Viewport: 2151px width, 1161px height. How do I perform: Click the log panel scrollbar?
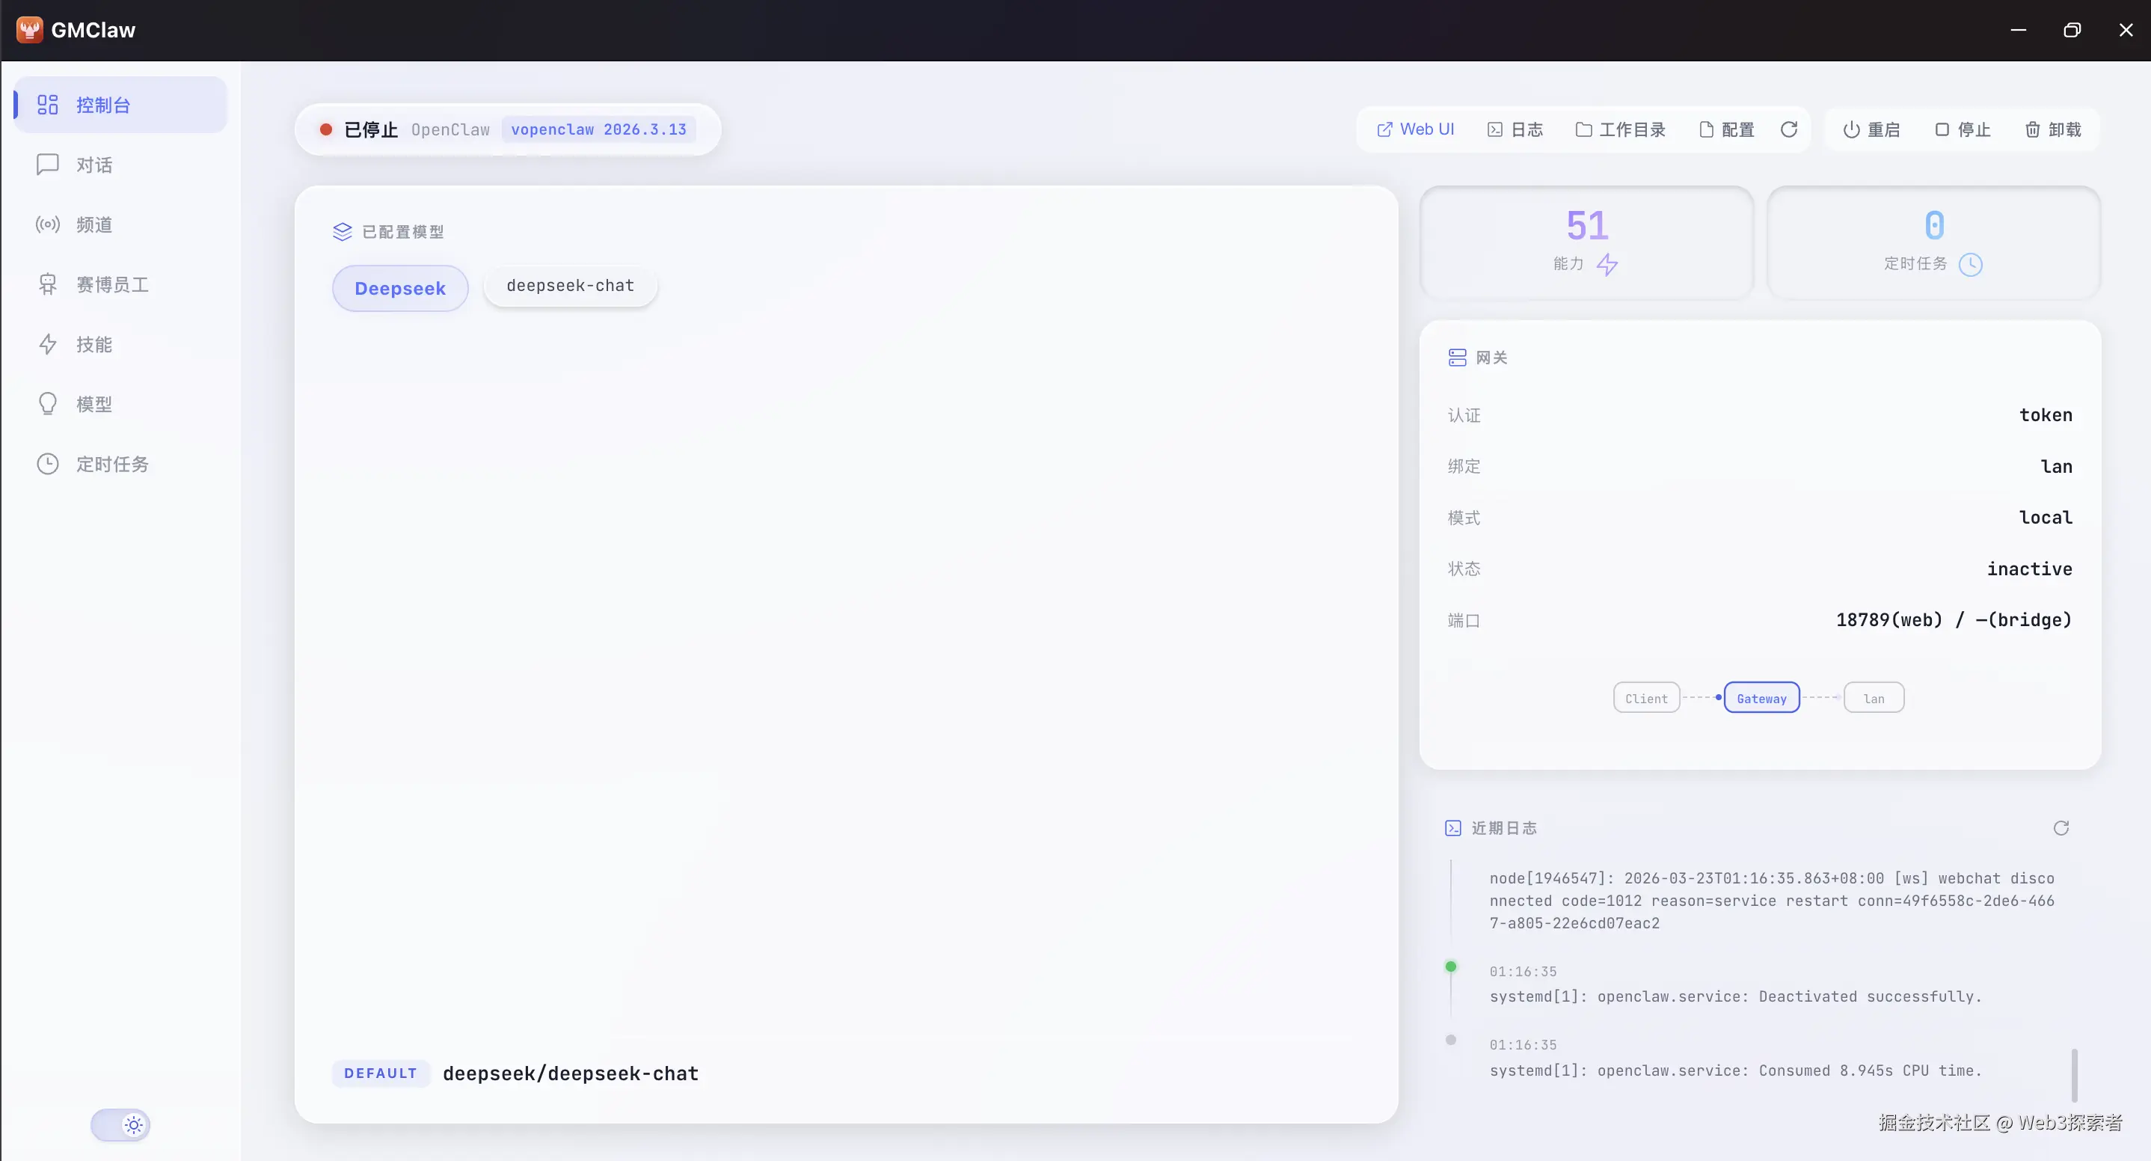click(2074, 1075)
